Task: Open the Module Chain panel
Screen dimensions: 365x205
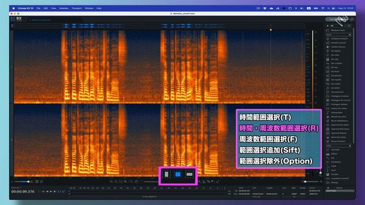Action: 338,30
